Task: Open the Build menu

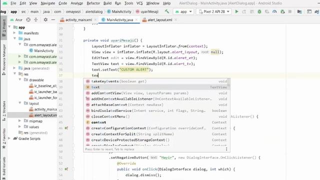Action: coord(107,3)
